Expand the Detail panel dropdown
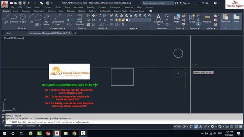244x137 pixels. click(x=82, y=29)
